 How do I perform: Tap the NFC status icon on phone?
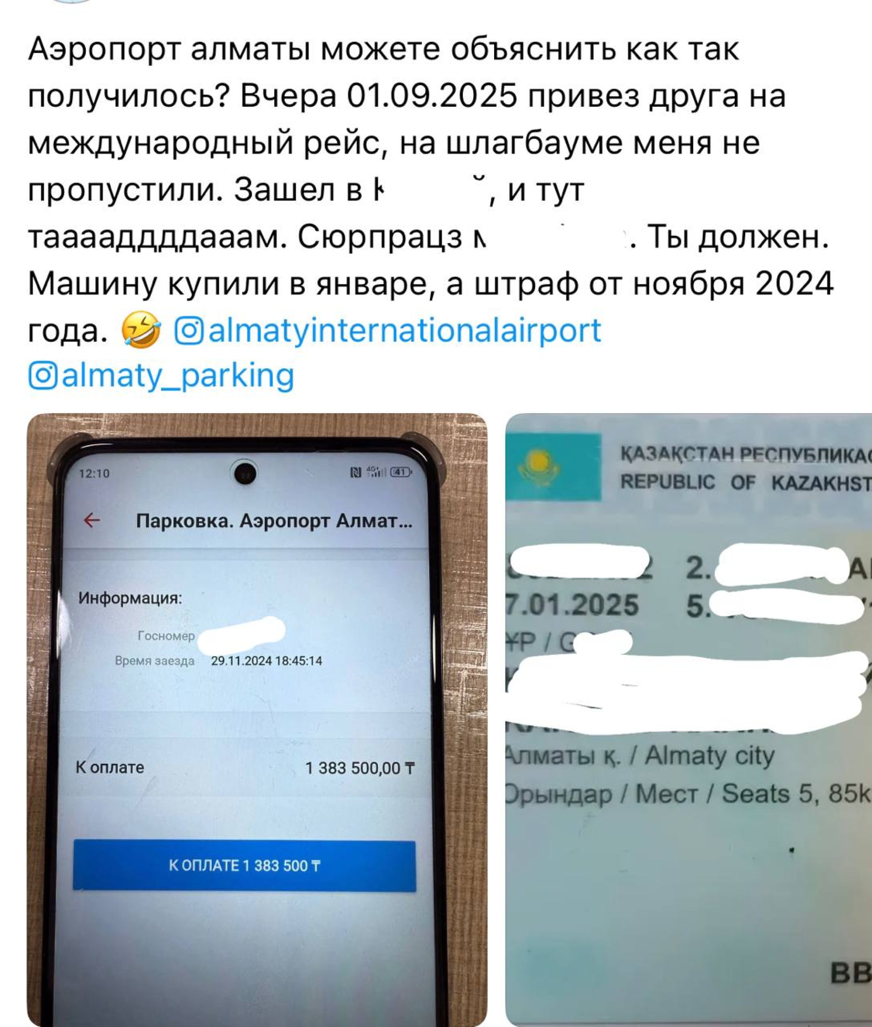pos(356,473)
